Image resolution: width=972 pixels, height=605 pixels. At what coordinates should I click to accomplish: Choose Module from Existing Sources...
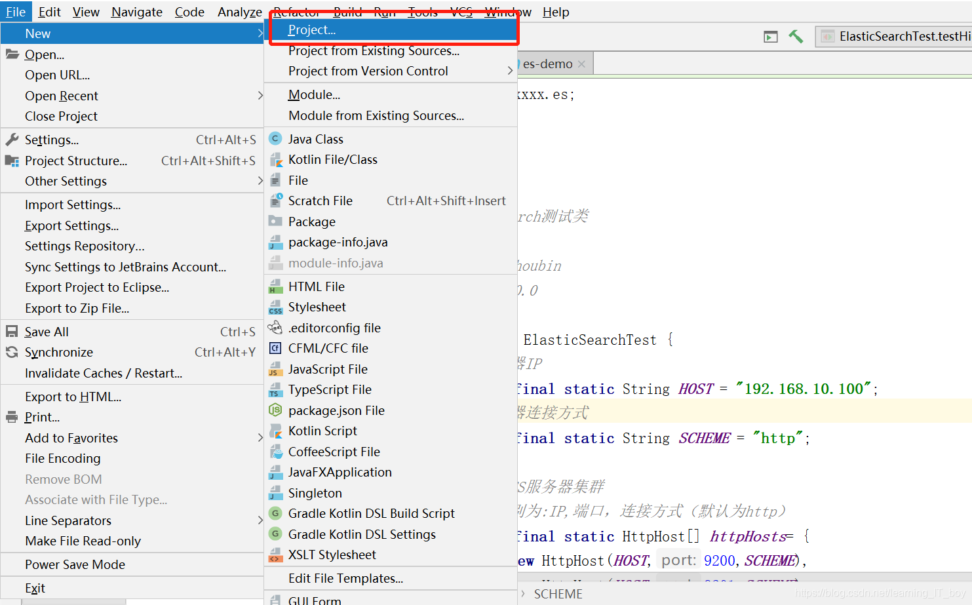tap(391, 115)
